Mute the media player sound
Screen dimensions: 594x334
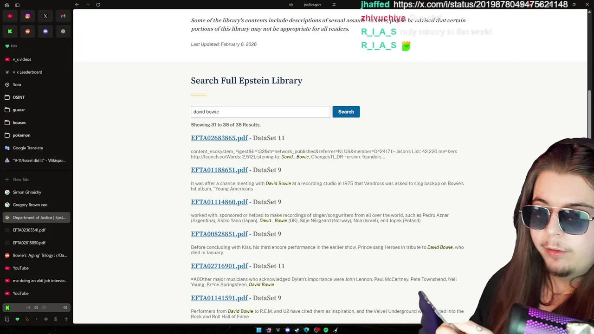coord(65,308)
